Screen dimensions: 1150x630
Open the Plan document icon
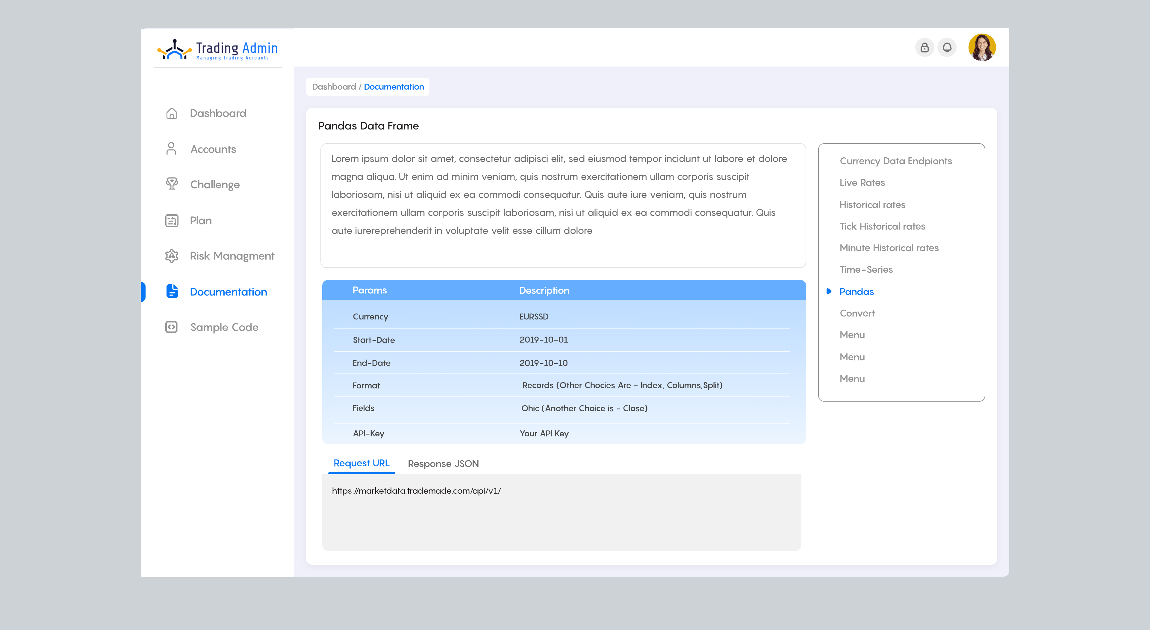(x=172, y=220)
